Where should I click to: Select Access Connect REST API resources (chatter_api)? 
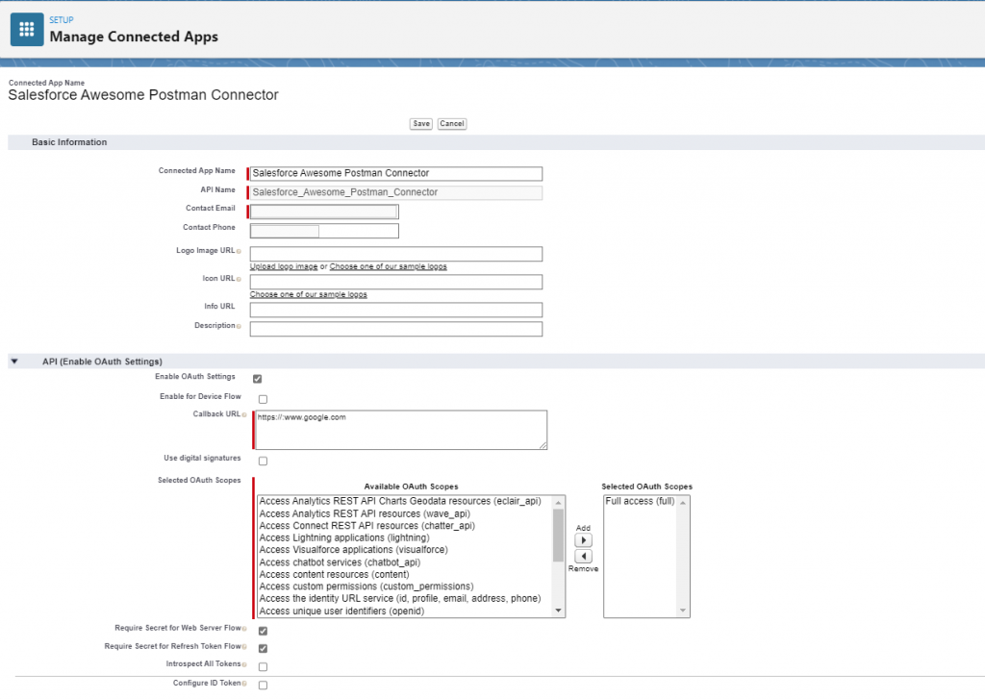[x=366, y=526]
